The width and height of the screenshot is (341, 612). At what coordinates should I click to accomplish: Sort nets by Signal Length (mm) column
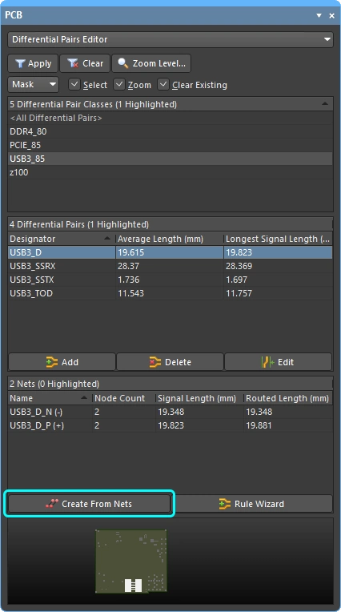pos(199,398)
